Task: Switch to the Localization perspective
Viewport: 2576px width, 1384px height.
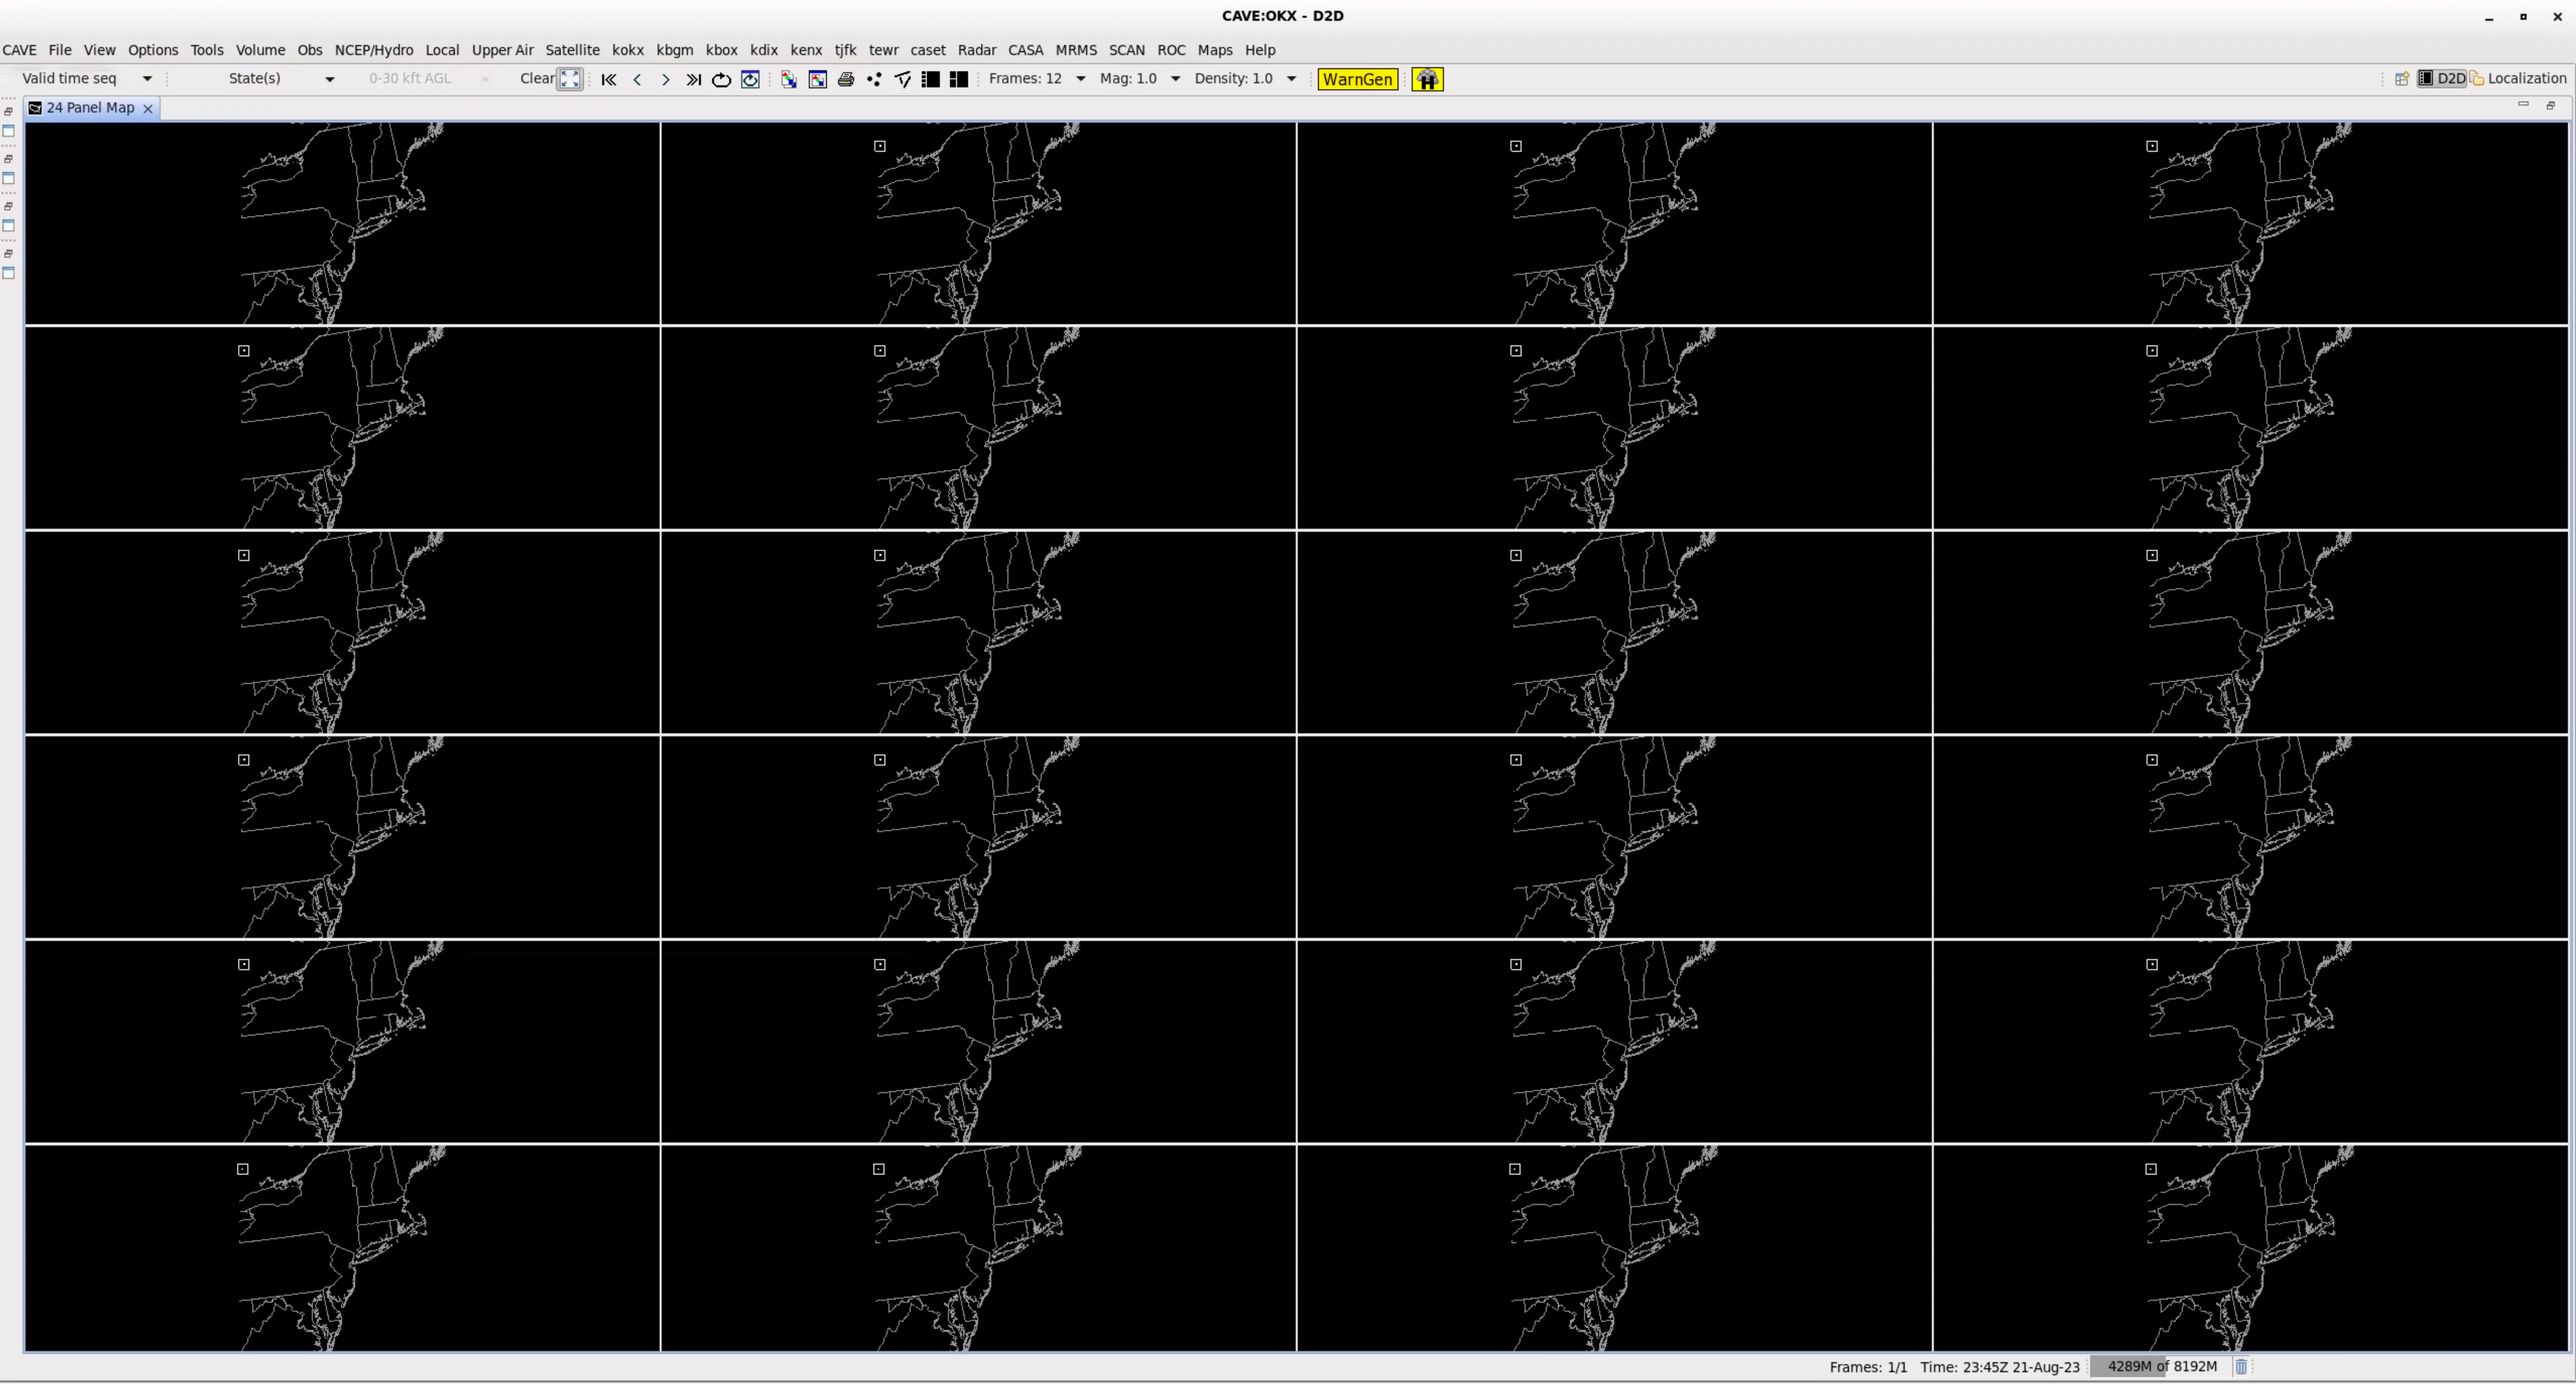Action: (2518, 78)
